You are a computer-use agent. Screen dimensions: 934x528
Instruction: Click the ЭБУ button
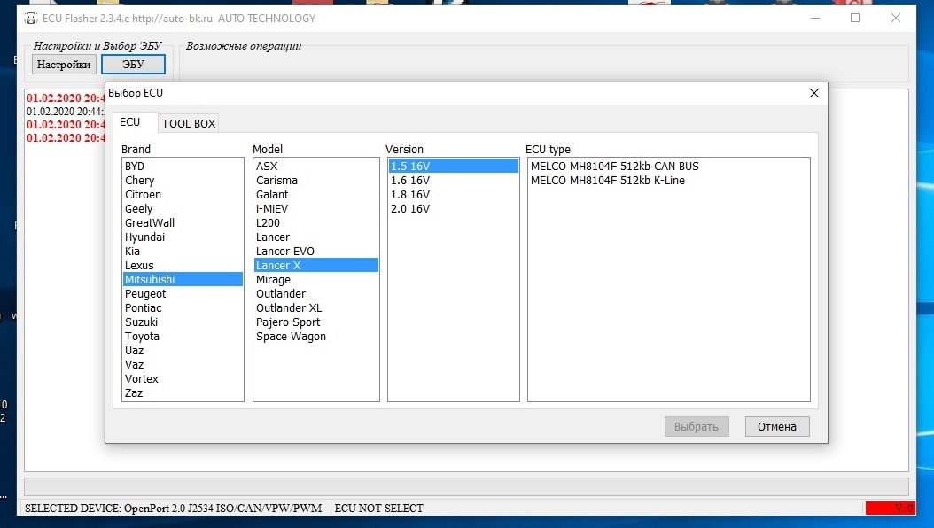tap(133, 64)
